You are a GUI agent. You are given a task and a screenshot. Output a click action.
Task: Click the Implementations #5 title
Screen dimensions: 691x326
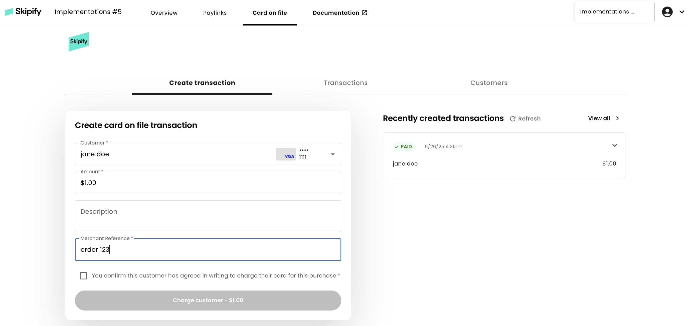tap(88, 12)
